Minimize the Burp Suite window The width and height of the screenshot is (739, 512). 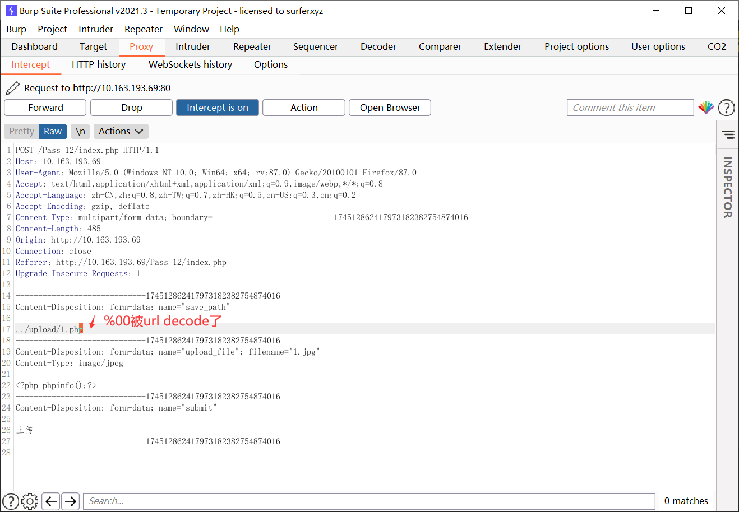point(656,11)
